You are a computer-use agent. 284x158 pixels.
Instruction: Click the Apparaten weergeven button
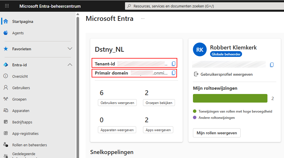[x=117, y=130]
